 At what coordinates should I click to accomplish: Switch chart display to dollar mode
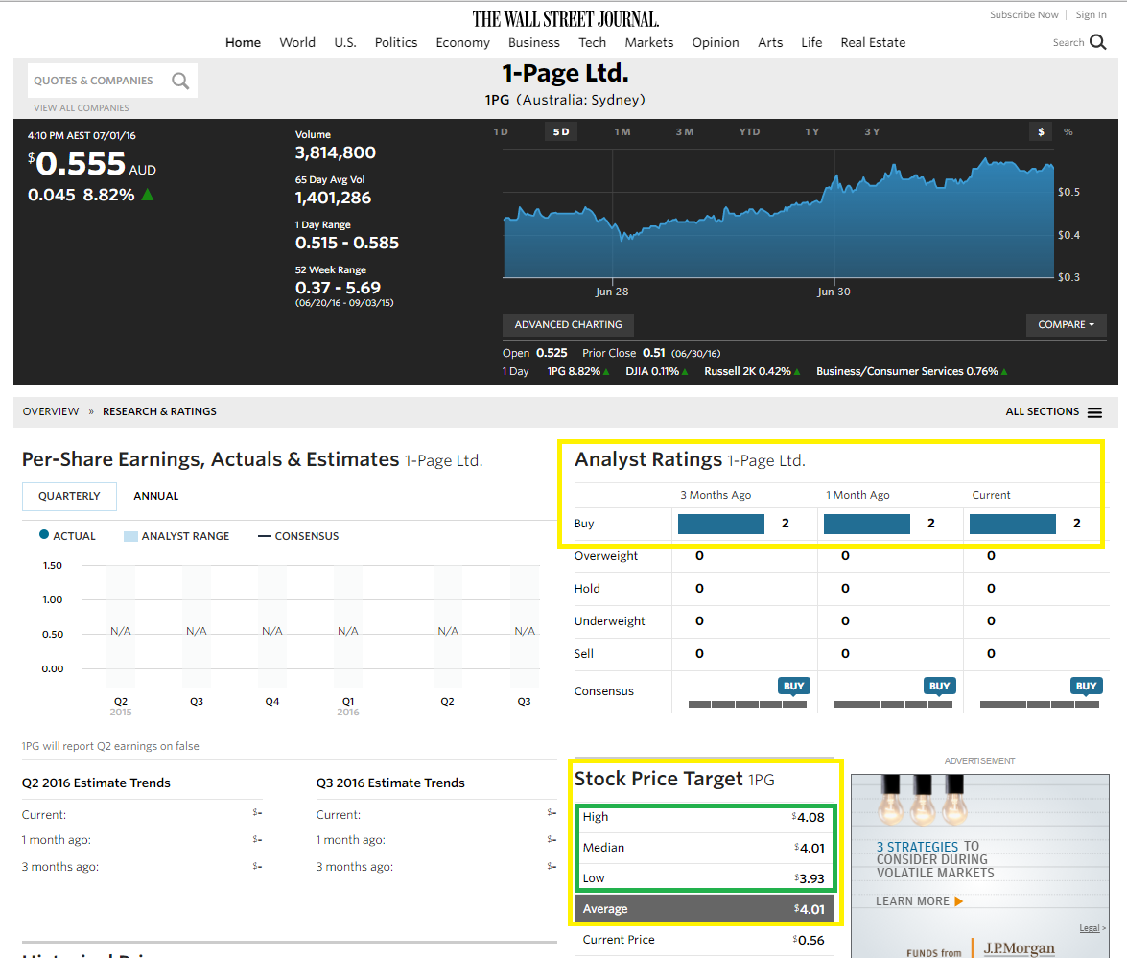1041,131
